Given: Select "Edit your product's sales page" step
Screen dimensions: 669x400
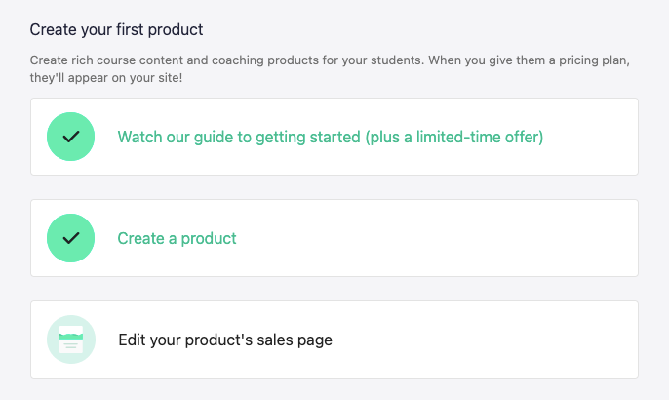Looking at the screenshot, I should click(225, 340).
